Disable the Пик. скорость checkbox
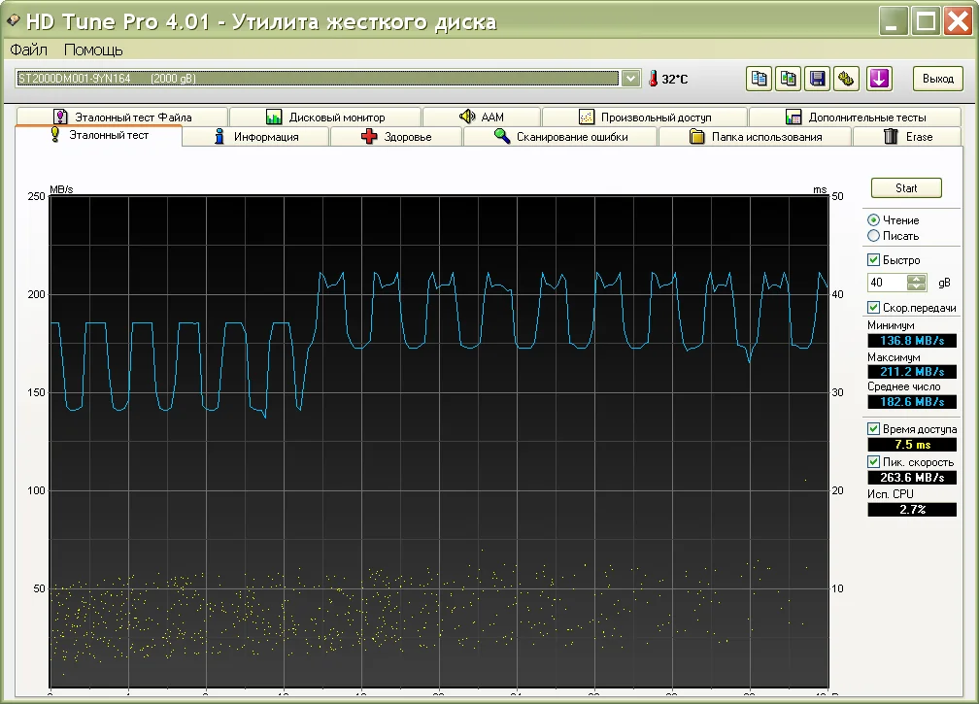This screenshot has height=704, width=979. (x=874, y=462)
